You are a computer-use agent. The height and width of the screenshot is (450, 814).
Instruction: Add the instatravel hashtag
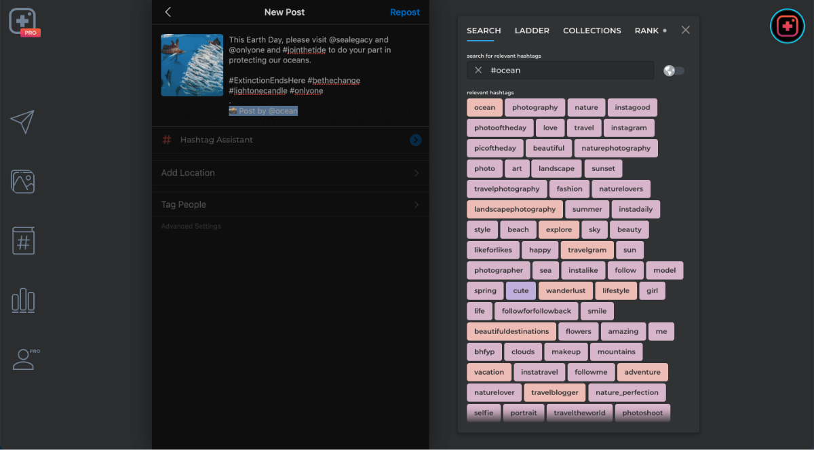[539, 372]
